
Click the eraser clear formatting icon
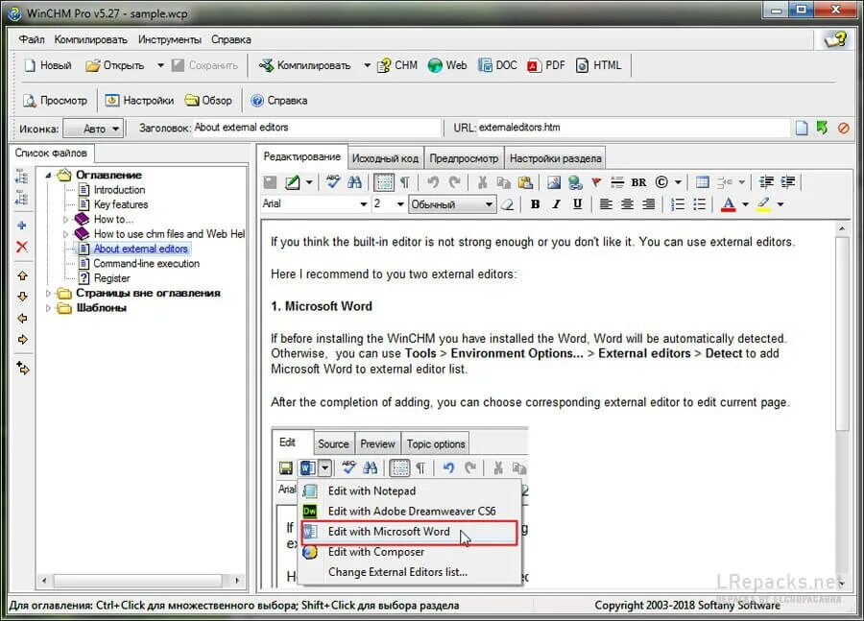[x=507, y=204]
